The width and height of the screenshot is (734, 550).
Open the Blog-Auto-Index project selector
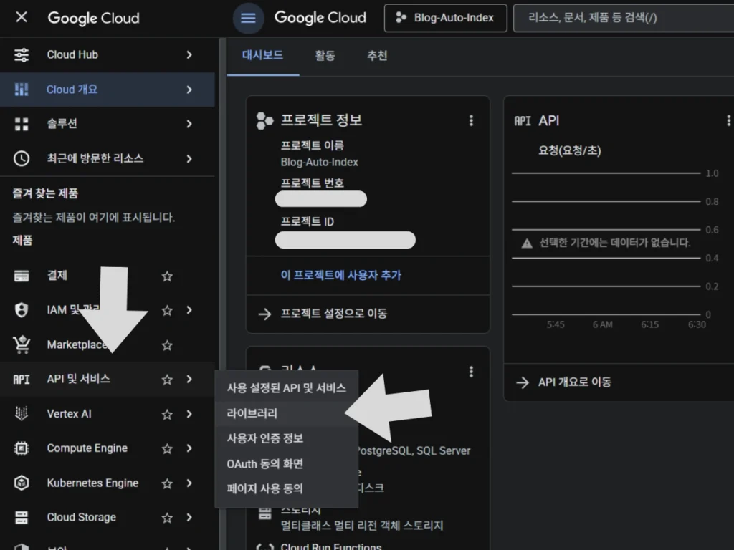[x=445, y=18]
